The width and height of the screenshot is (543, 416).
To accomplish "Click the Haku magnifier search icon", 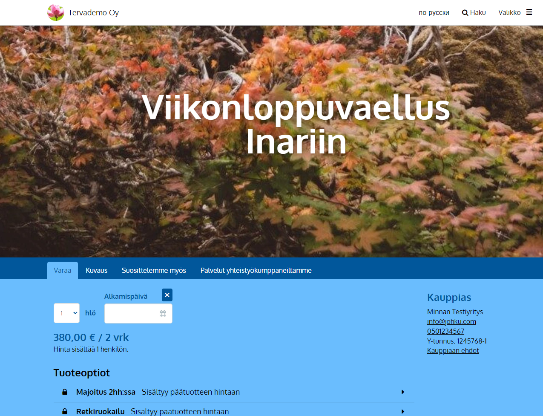I will click(x=465, y=13).
